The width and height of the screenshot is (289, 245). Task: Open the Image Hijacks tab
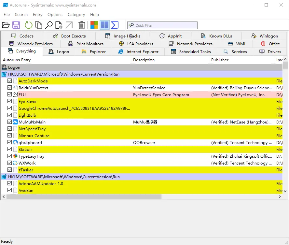tap(123, 36)
